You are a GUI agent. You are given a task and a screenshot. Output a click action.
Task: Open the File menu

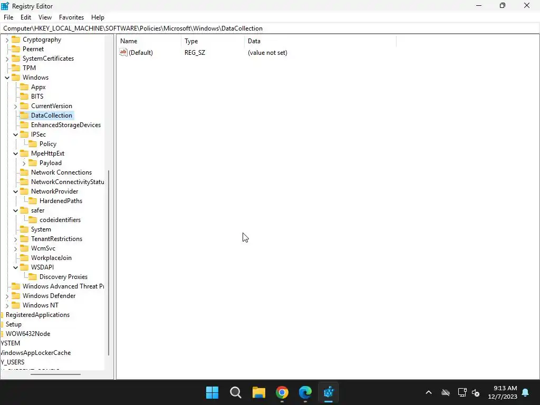[x=8, y=17]
